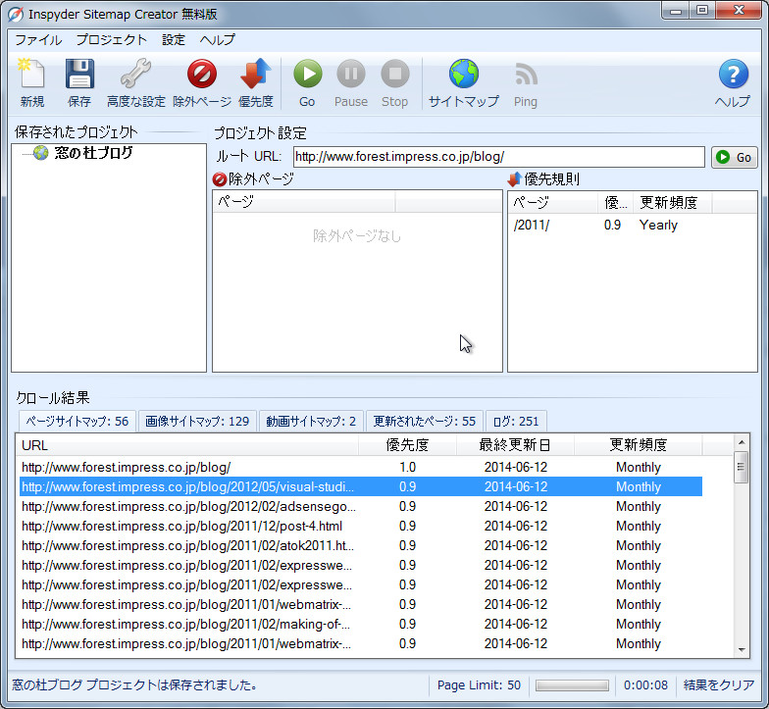Click the 0:00:08 elapsed time
Screen dimensions: 769x709
coord(645,684)
